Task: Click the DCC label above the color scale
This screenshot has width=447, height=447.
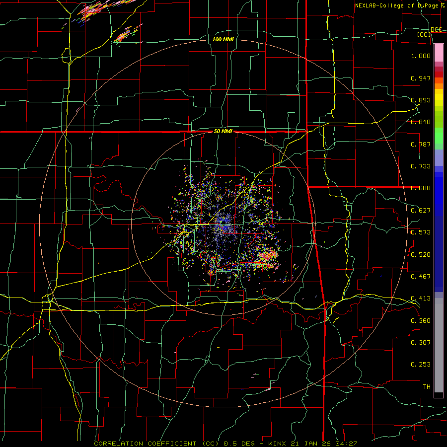Action: coord(437,30)
